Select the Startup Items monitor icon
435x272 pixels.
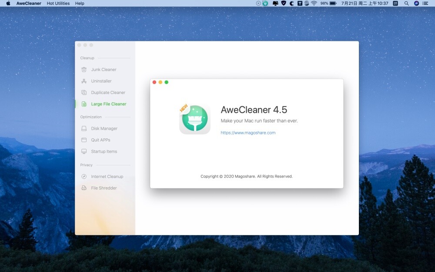pos(84,151)
